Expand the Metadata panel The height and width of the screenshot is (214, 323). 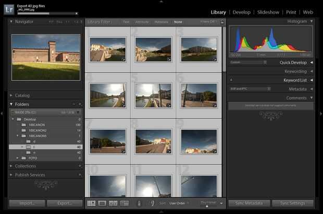[x=312, y=89]
